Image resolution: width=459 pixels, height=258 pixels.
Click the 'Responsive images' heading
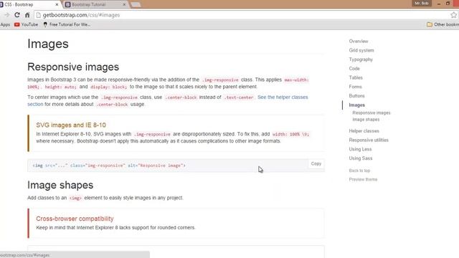(x=73, y=67)
